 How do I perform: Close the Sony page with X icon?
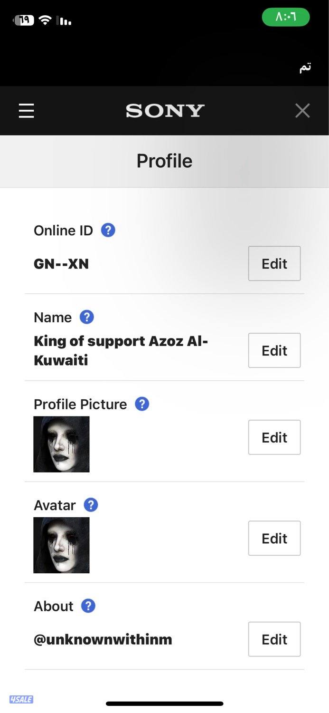click(302, 111)
